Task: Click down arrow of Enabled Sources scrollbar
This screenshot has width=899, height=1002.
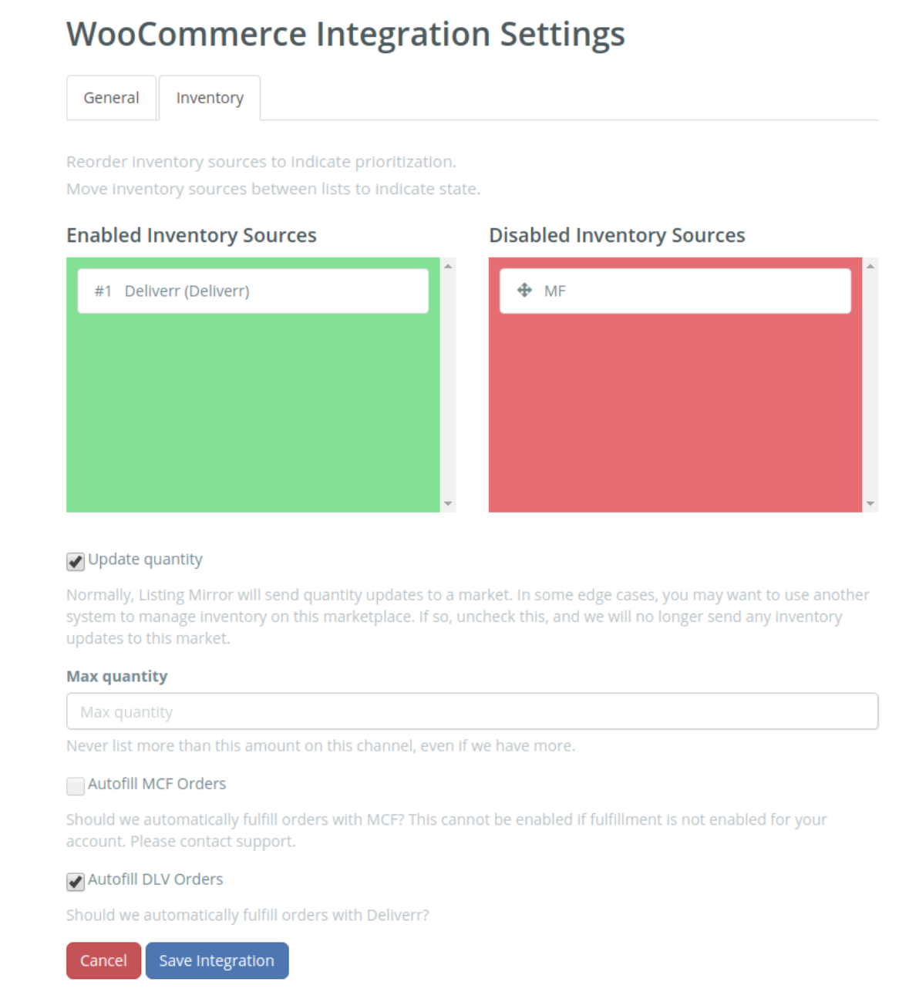Action: click(x=448, y=503)
